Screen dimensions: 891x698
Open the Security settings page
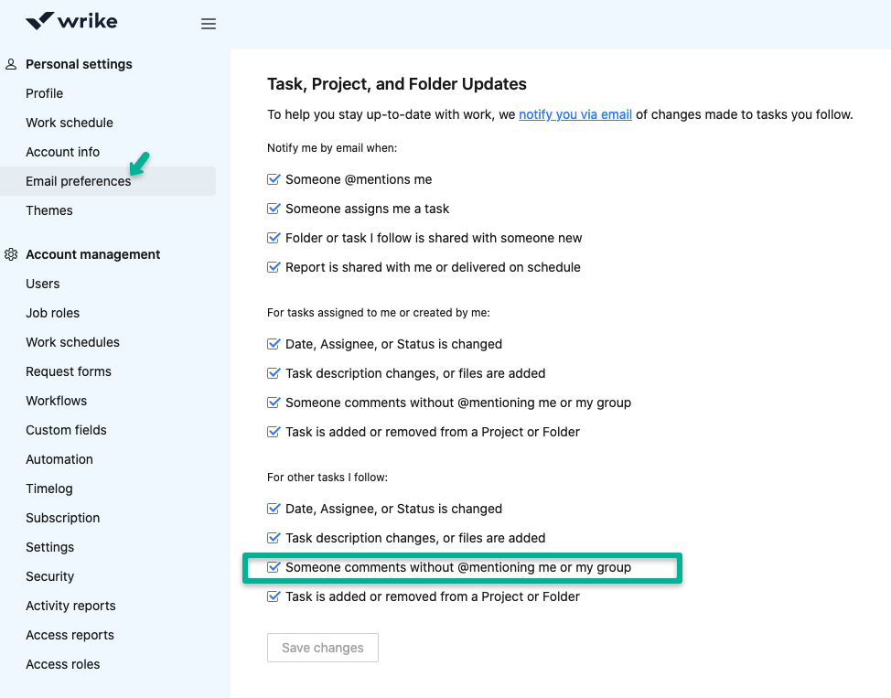click(x=50, y=576)
